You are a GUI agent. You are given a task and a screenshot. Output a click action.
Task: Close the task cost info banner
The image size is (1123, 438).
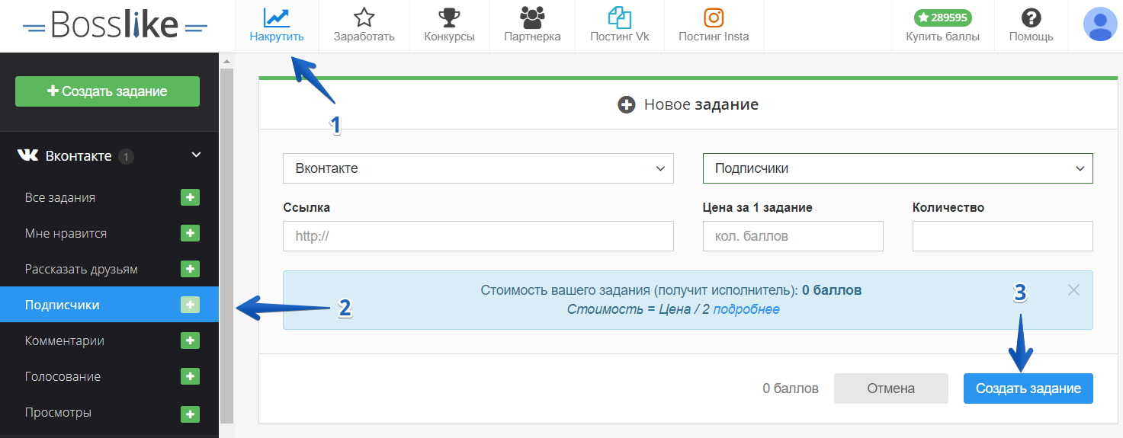point(1073,289)
